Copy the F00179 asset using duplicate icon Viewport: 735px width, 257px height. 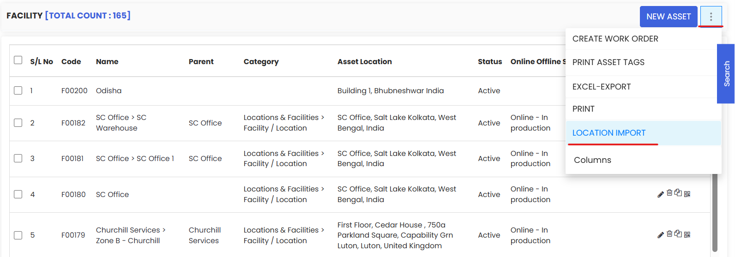678,233
